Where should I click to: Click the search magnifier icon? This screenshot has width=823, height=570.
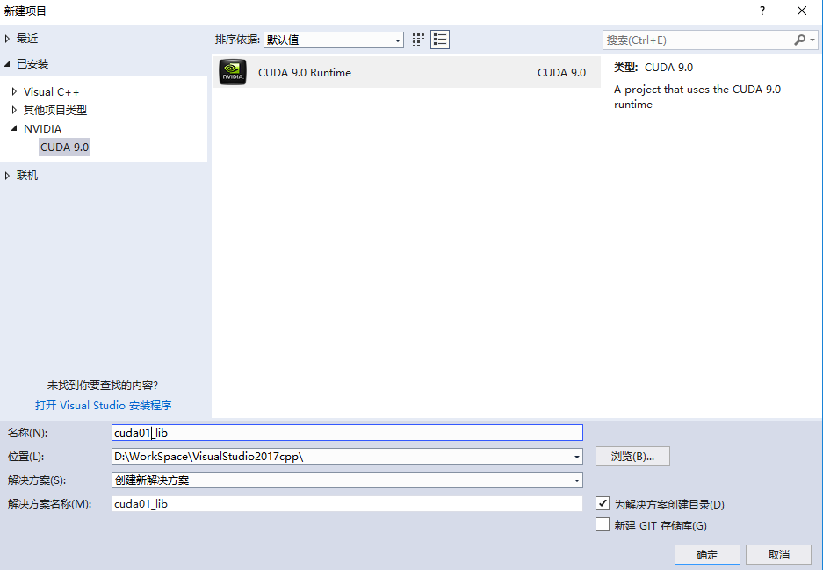click(x=799, y=40)
